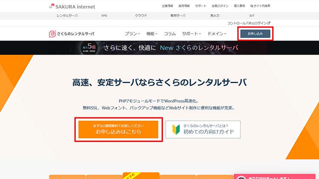Select the クラウド service tab
This screenshot has height=179, width=319.
141,15
